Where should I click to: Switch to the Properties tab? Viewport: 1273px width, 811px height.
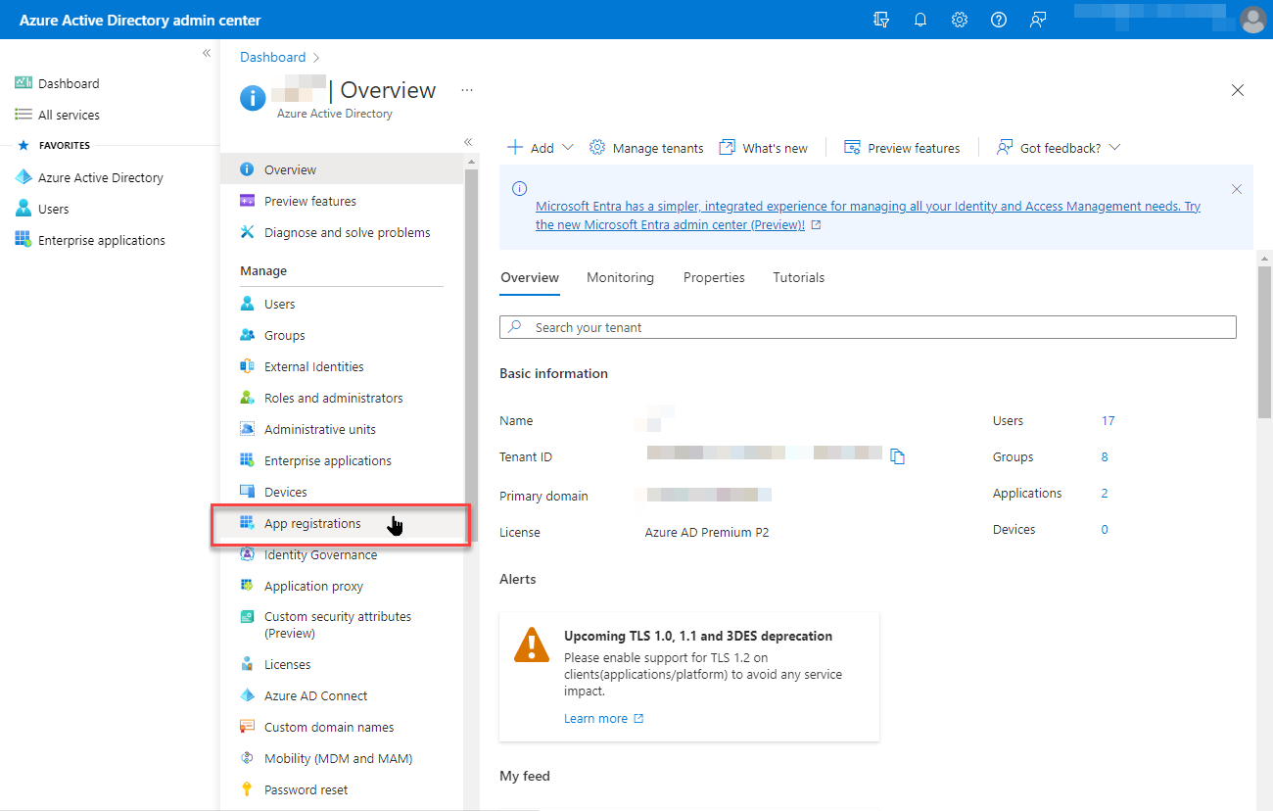[714, 277]
